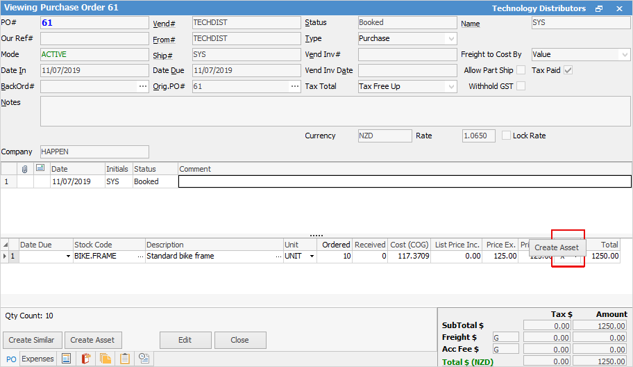The height and width of the screenshot is (367, 633).
Task: Click the Edit button
Action: [x=185, y=341]
